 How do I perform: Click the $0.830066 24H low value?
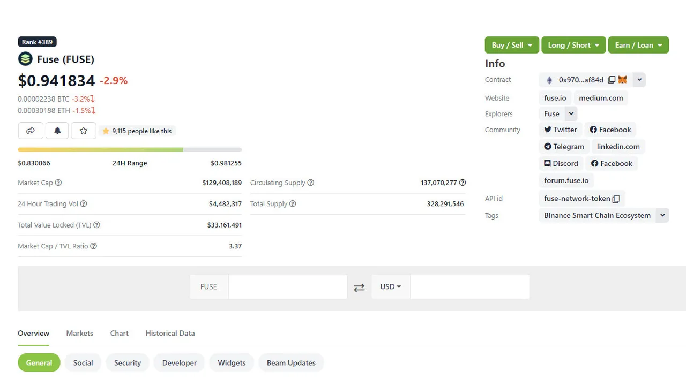tap(34, 163)
